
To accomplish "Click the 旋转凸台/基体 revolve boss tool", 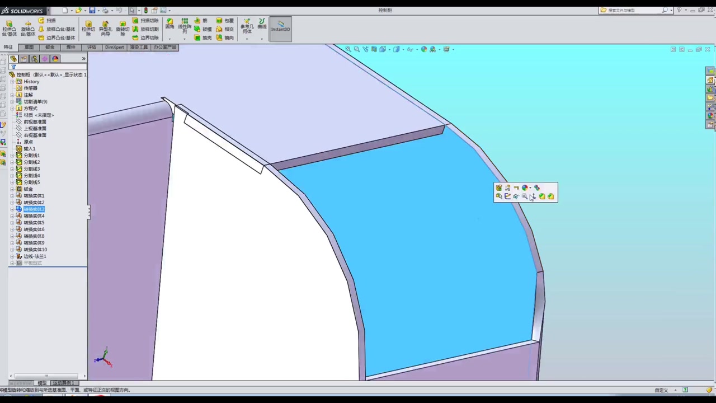I will [x=27, y=29].
